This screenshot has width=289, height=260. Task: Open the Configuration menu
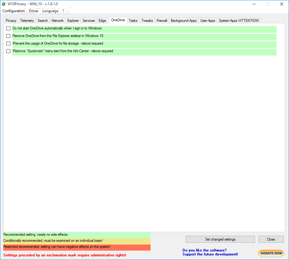[14, 11]
